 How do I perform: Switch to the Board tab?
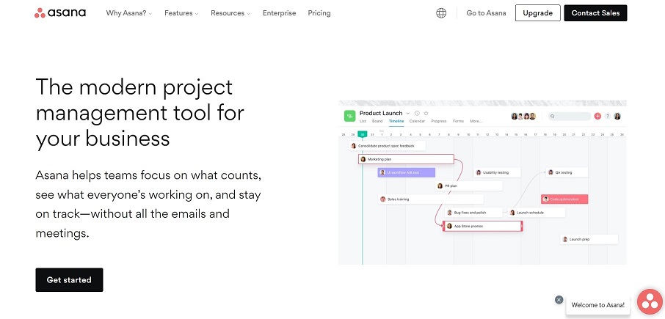coord(377,121)
